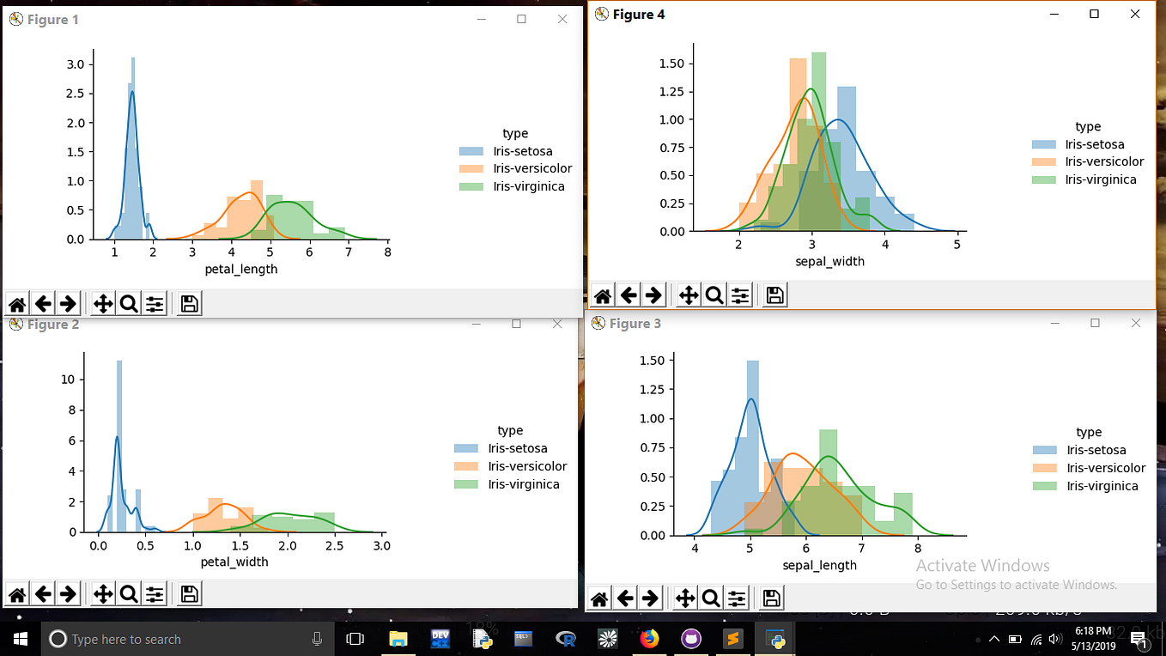1166x656 pixels.
Task: Open the Windows Start menu
Action: 18,639
